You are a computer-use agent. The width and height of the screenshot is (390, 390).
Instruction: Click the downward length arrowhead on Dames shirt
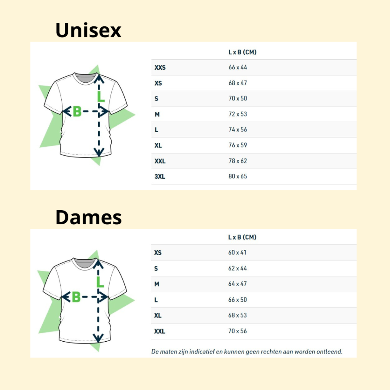pyautogui.click(x=98, y=337)
